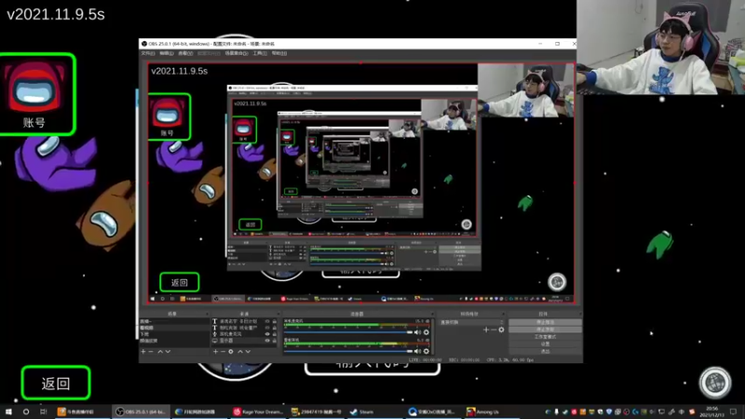Open settings gear for first mixer audio channel
745x419 pixels.
[x=427, y=332]
